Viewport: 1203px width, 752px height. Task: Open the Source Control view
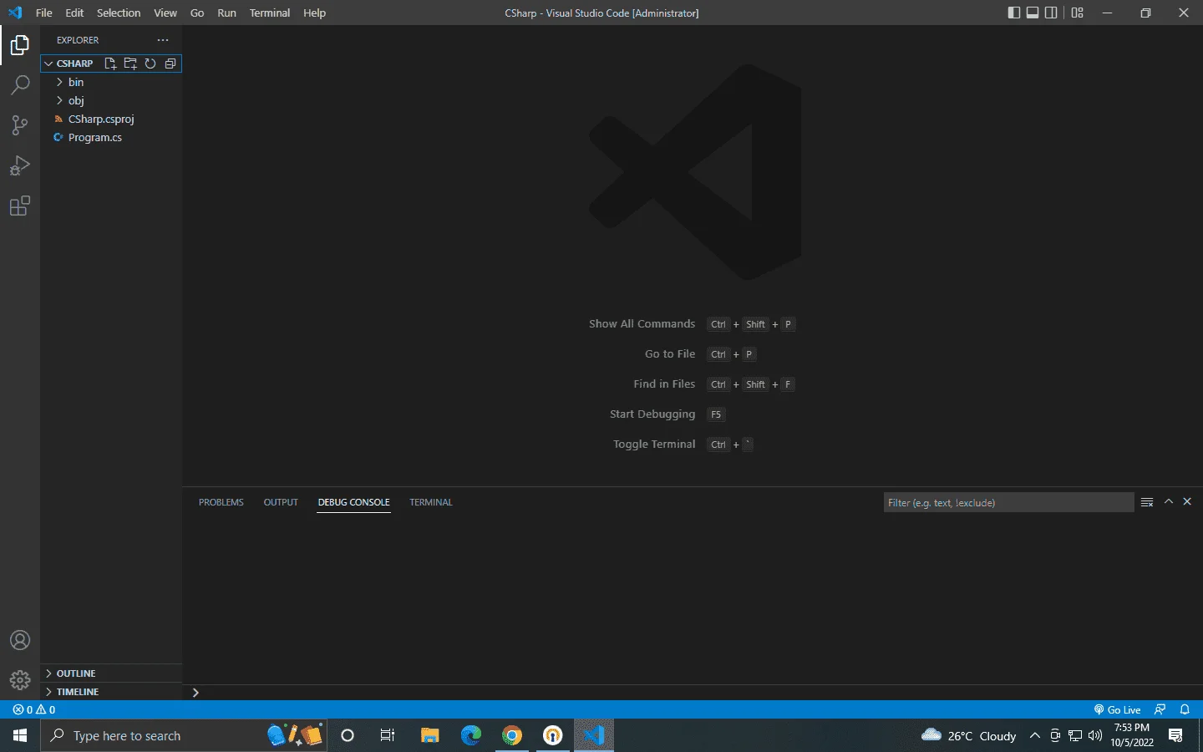coord(20,125)
